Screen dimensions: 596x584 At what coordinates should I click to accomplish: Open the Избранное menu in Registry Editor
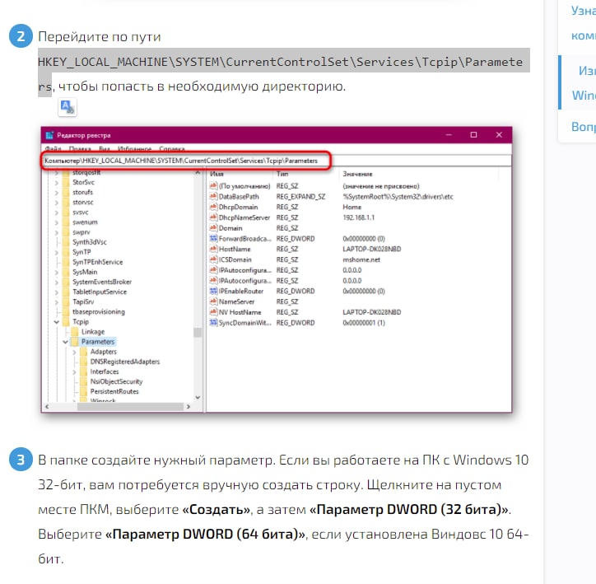134,148
